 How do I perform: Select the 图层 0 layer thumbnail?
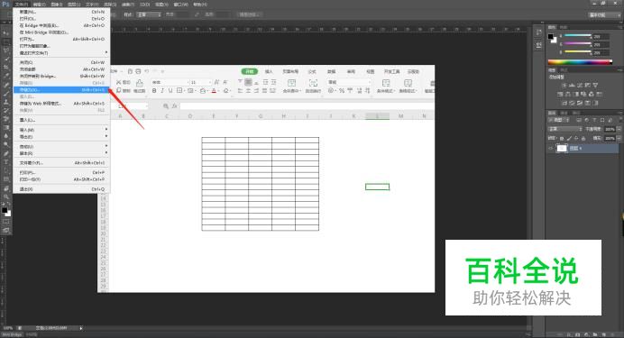tap(562, 149)
